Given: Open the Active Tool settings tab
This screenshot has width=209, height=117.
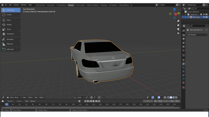Looking at the screenshot, I should (184, 31).
